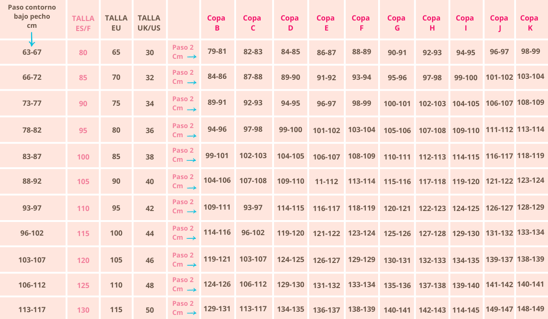Select the Copa G column header
The image size is (548, 319).
[x=396, y=23]
